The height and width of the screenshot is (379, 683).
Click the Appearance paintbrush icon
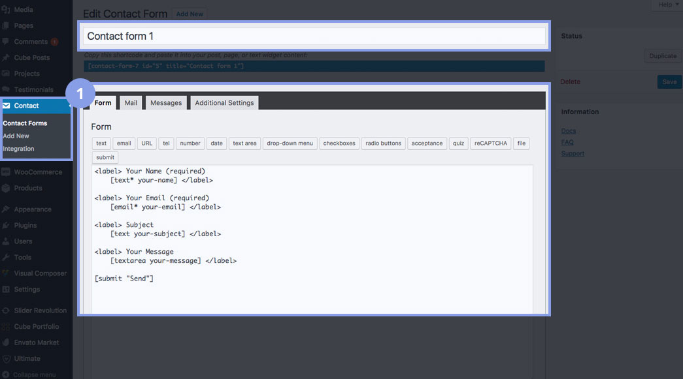pos(6,209)
